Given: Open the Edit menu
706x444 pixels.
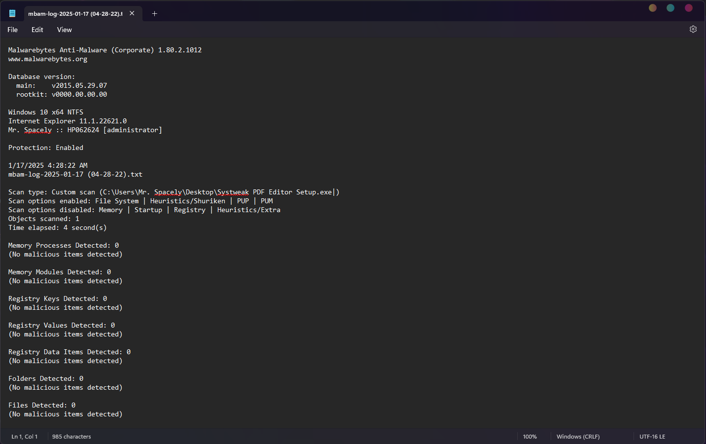Looking at the screenshot, I should click(37, 30).
